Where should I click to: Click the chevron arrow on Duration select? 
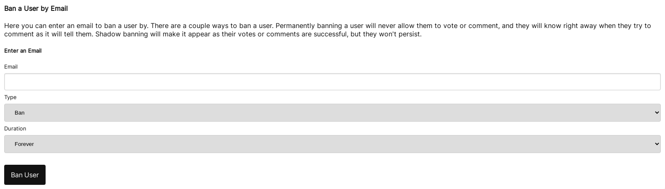(657, 144)
